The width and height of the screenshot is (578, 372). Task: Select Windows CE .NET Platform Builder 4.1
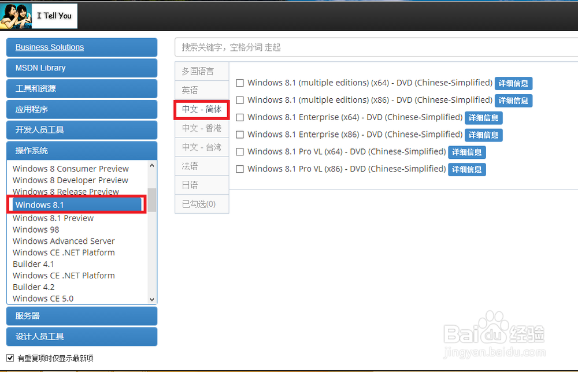point(64,258)
